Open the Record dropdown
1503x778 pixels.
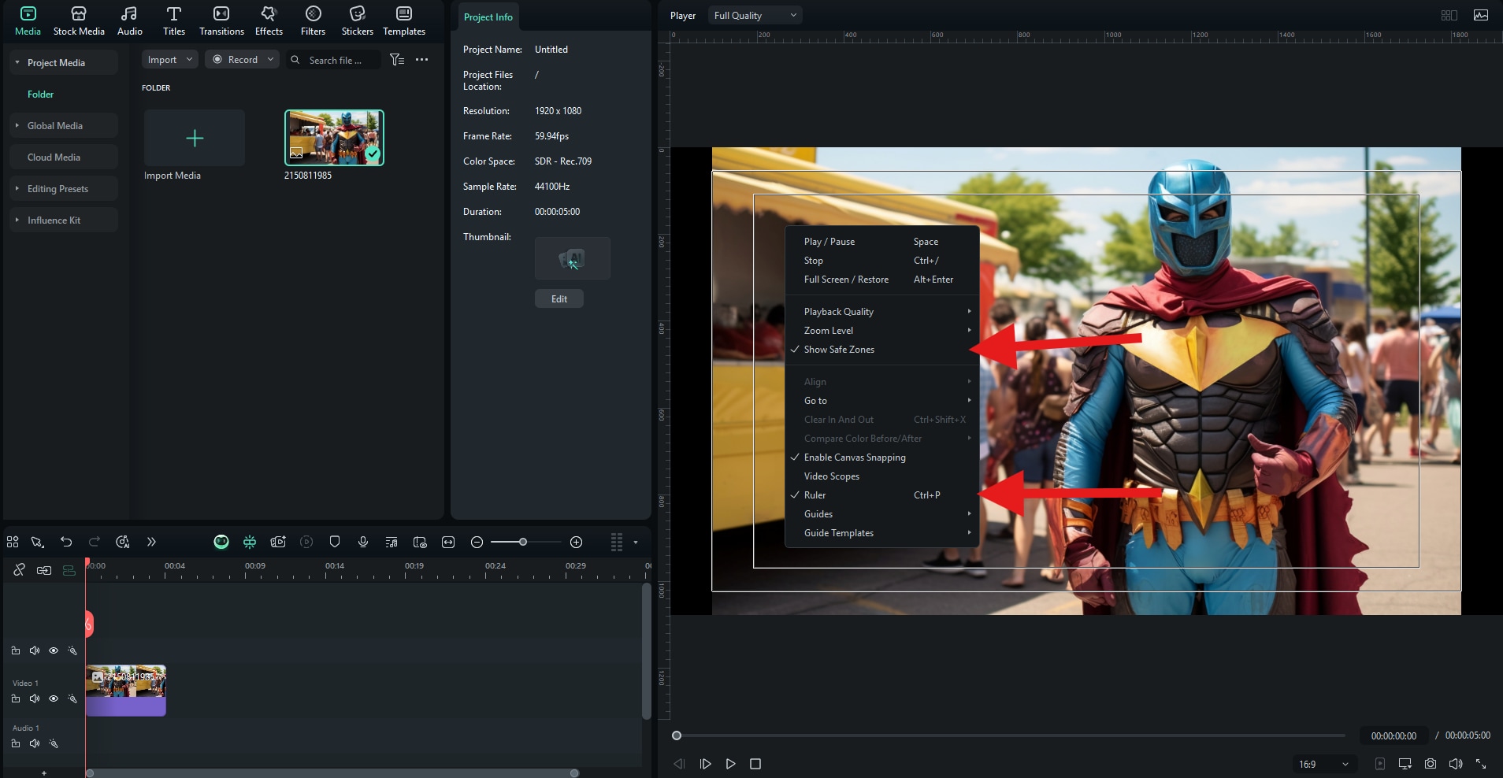tap(242, 60)
